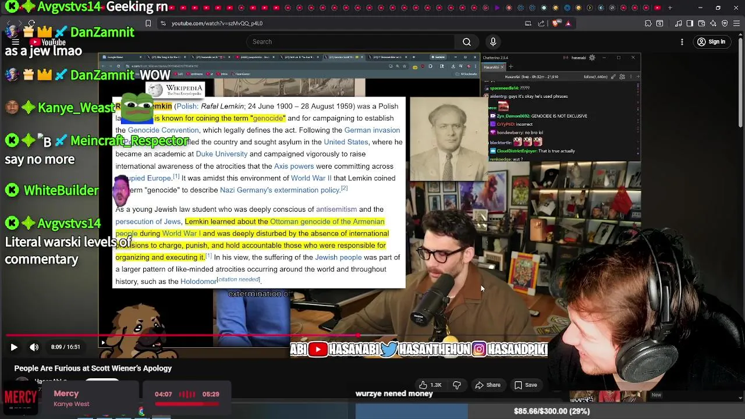Cast page using screen icon in address bar
The height and width of the screenshot is (419, 745).
[528, 23]
